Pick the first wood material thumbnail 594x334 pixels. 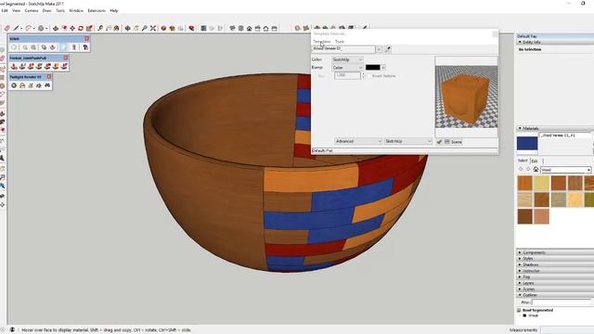coord(525,183)
